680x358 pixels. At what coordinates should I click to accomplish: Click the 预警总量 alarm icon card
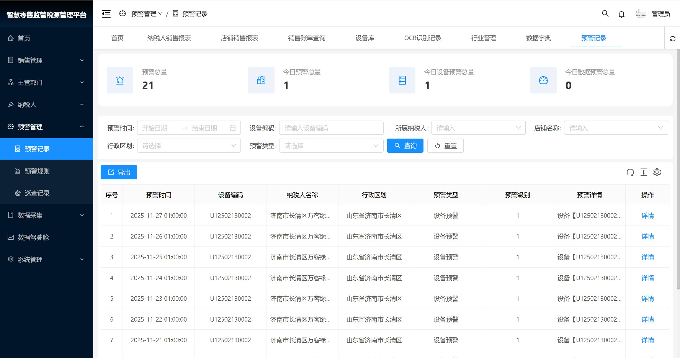tap(120, 80)
